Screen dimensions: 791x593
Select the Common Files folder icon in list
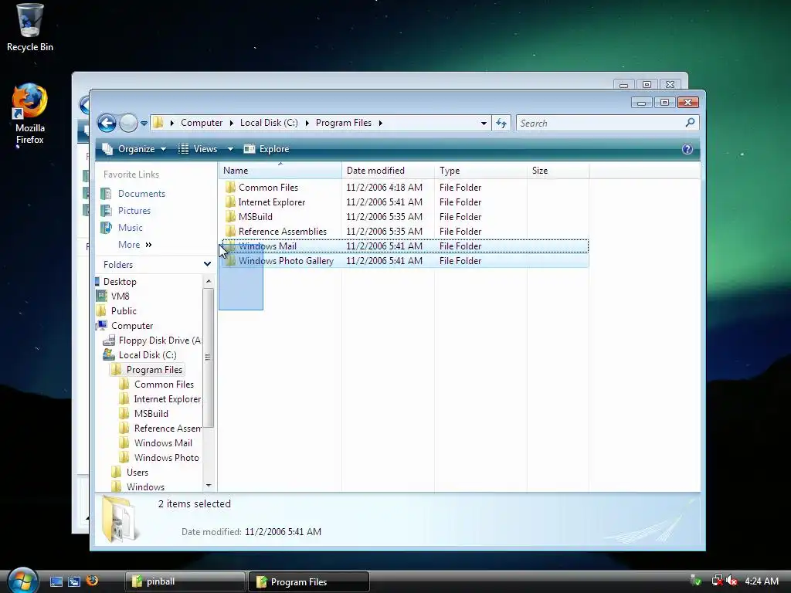coord(230,187)
